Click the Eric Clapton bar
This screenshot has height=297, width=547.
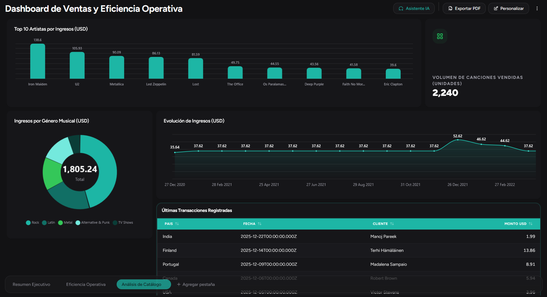click(393, 74)
